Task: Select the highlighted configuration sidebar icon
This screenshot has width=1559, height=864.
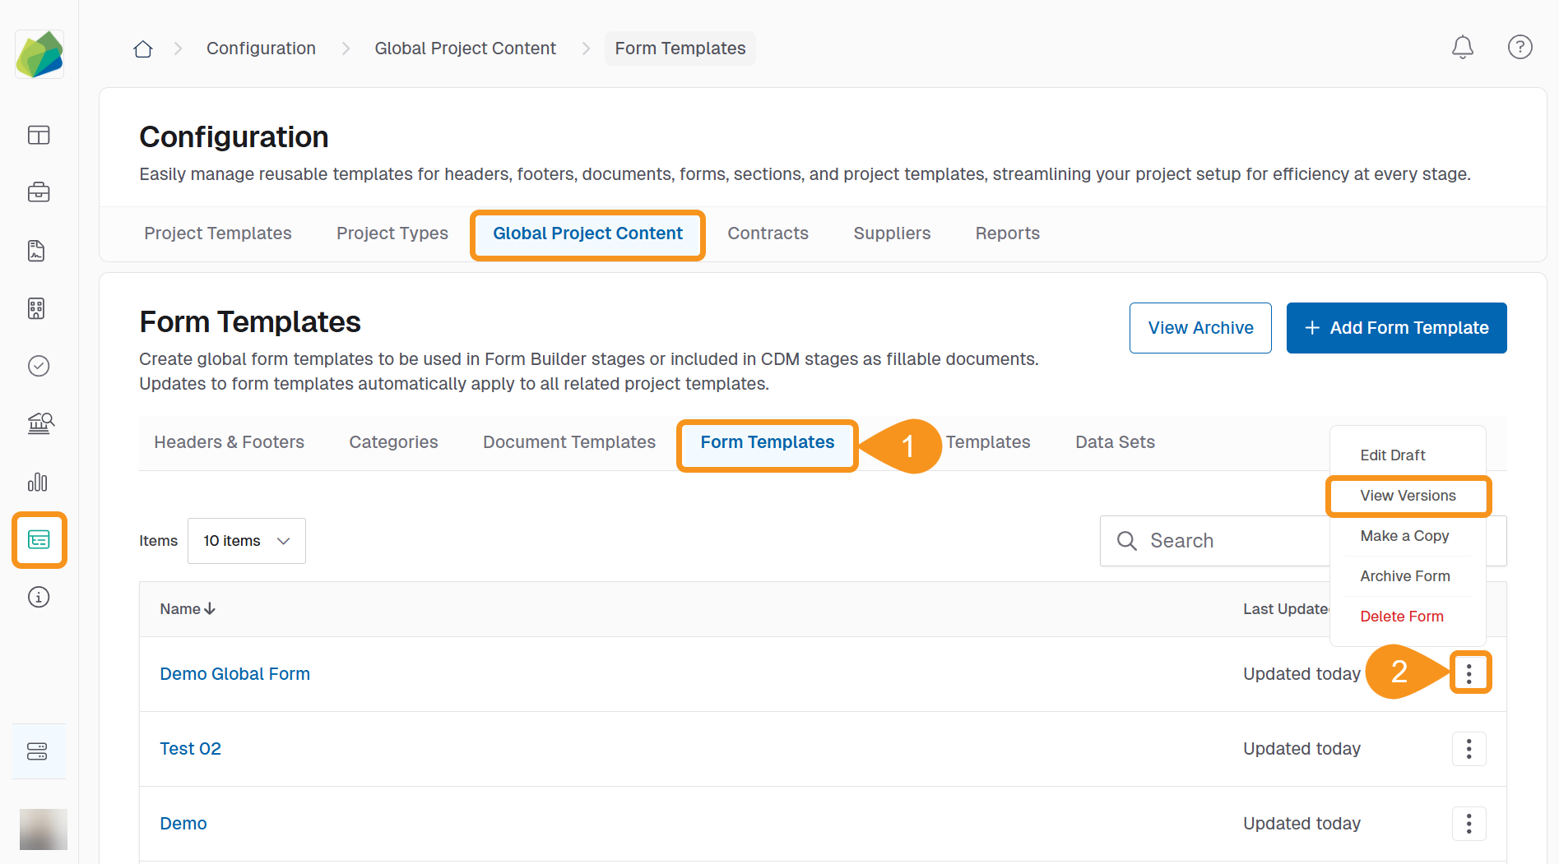Action: [39, 540]
